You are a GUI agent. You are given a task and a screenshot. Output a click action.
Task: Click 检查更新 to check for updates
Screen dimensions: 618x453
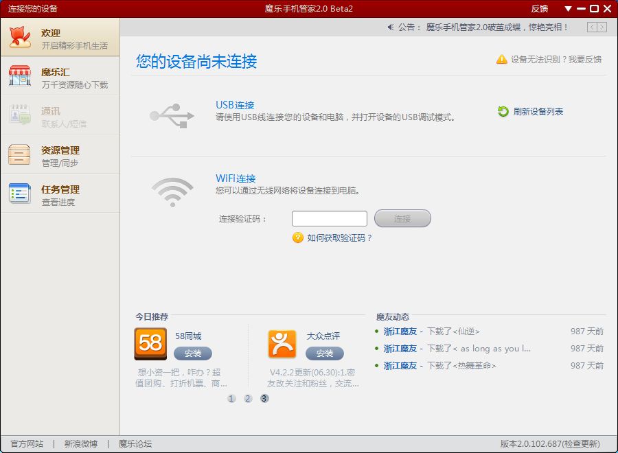(581, 443)
